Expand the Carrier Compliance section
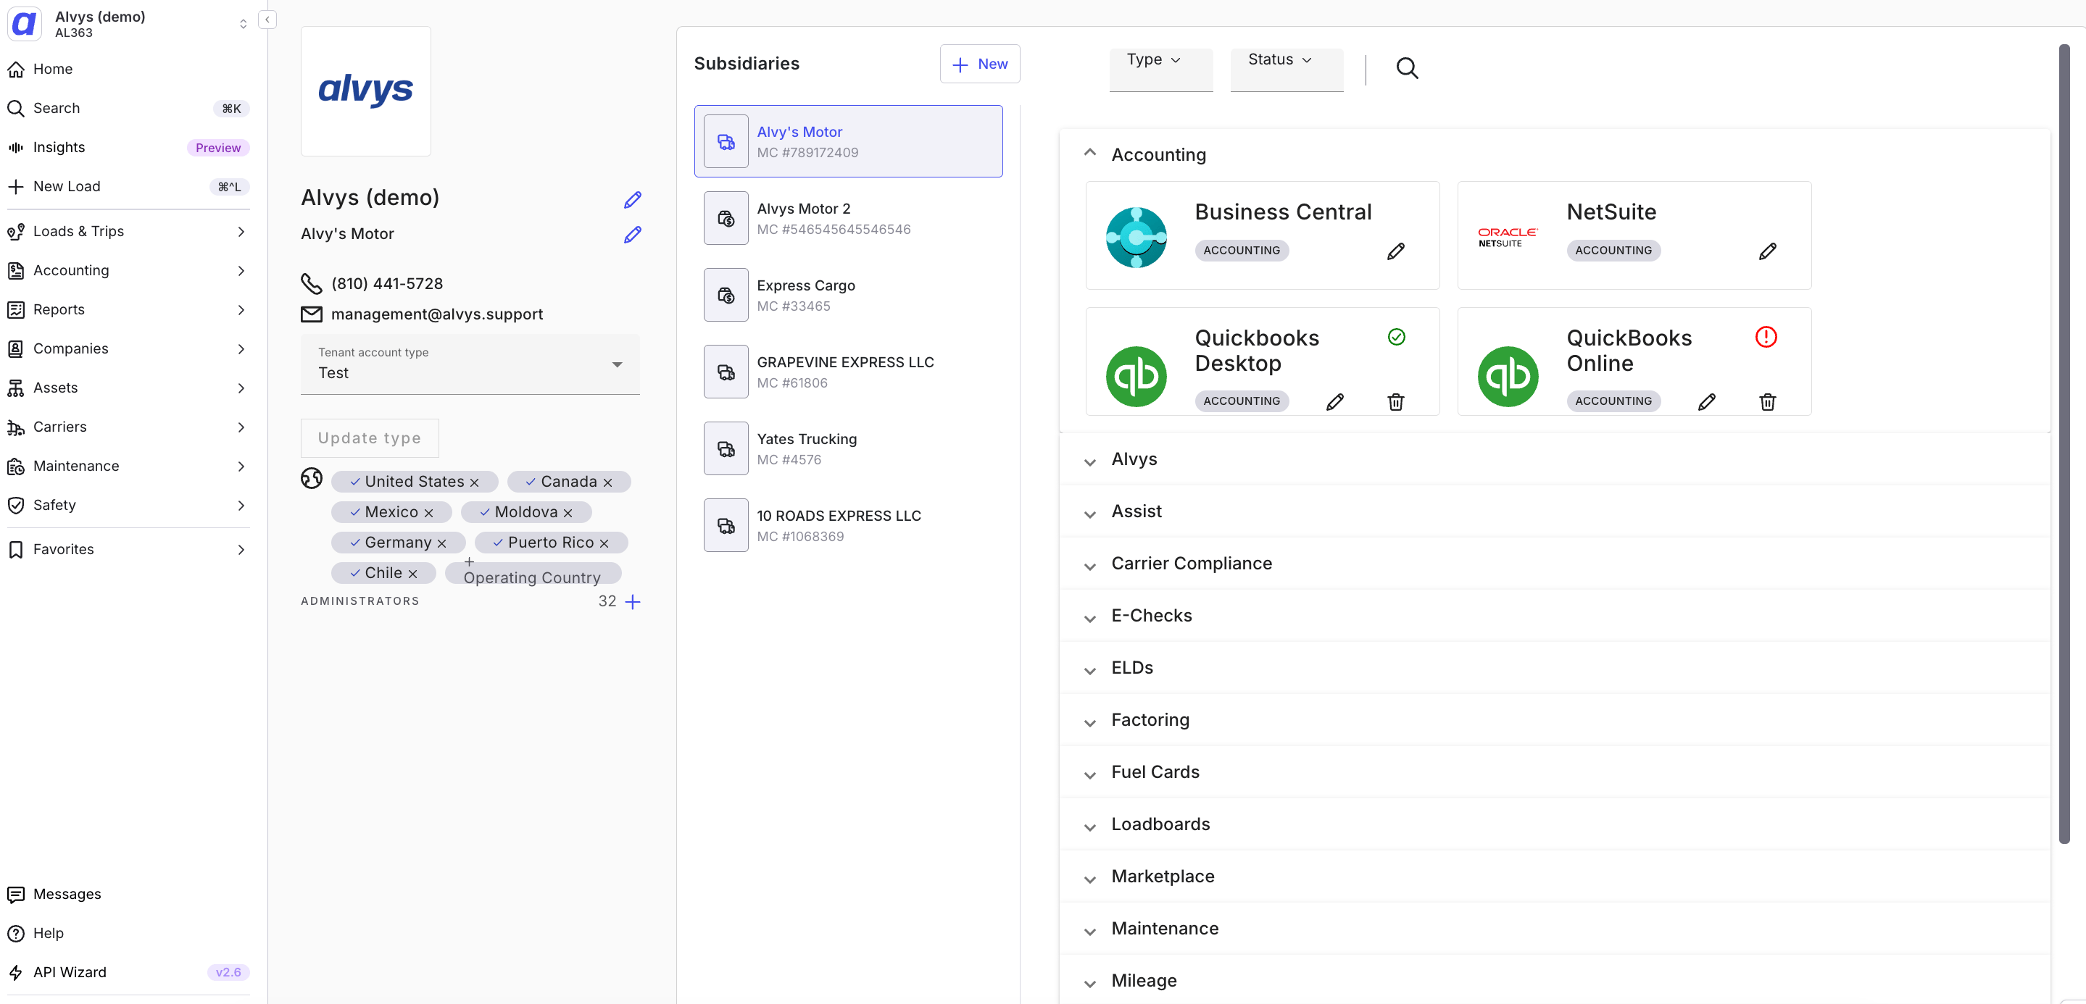2086x1004 pixels. pos(1090,566)
